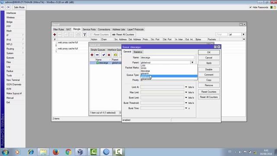Click the Firewall Find search field

coord(222,35)
